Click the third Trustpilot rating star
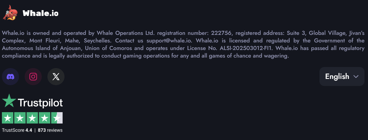 (32, 118)
